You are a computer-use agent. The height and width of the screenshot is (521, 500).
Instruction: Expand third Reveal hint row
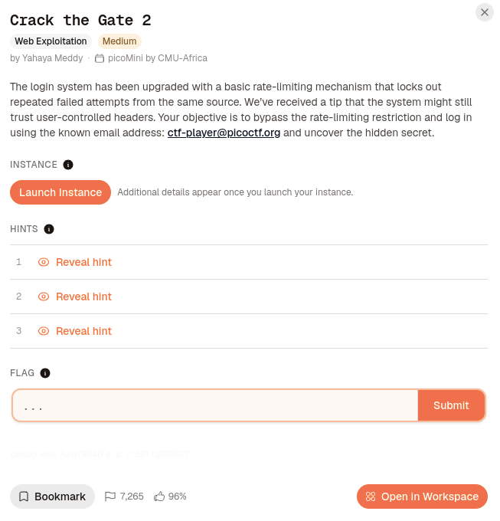pyautogui.click(x=249, y=331)
